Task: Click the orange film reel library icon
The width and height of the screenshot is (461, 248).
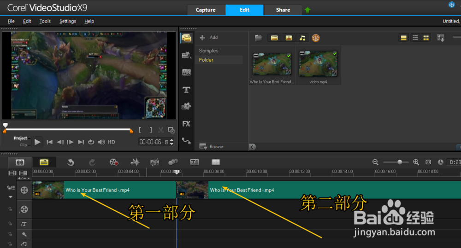Action: (x=315, y=38)
